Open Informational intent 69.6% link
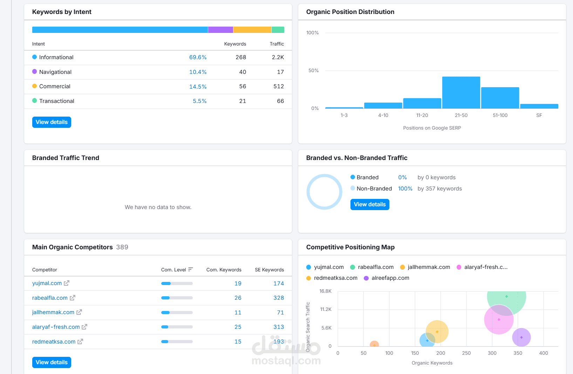The height and width of the screenshot is (374, 573). click(198, 57)
